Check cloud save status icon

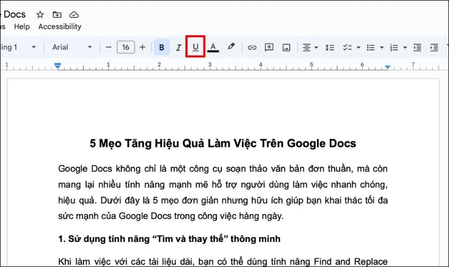pos(74,14)
